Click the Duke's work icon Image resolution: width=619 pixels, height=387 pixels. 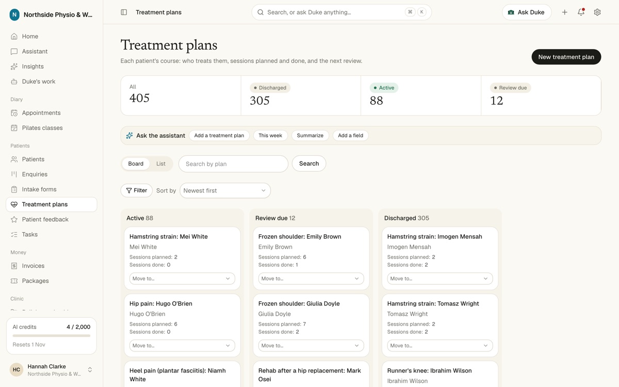point(14,82)
